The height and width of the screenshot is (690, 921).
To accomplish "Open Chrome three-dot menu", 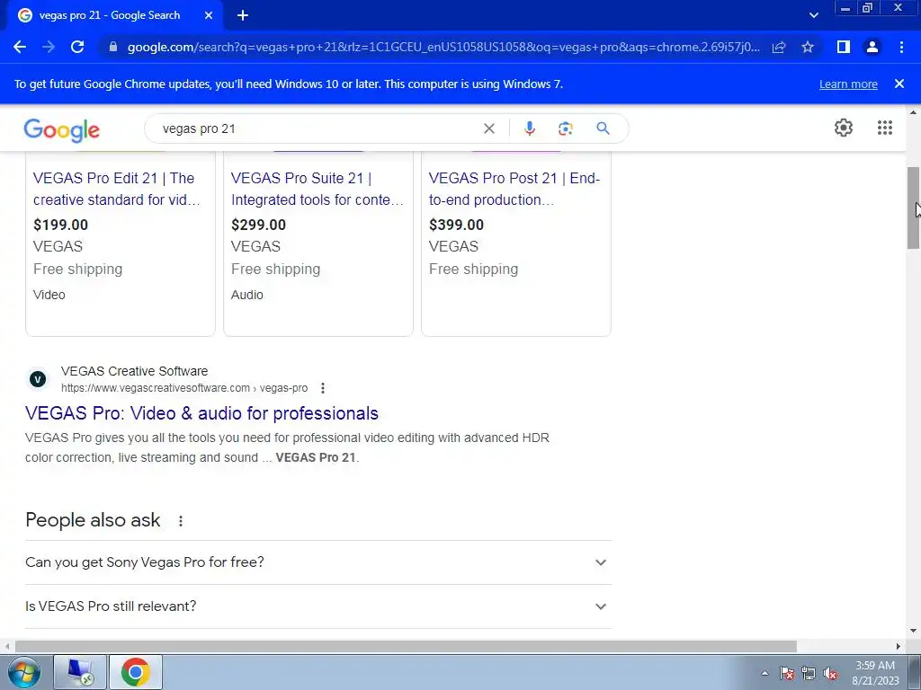I will [901, 47].
